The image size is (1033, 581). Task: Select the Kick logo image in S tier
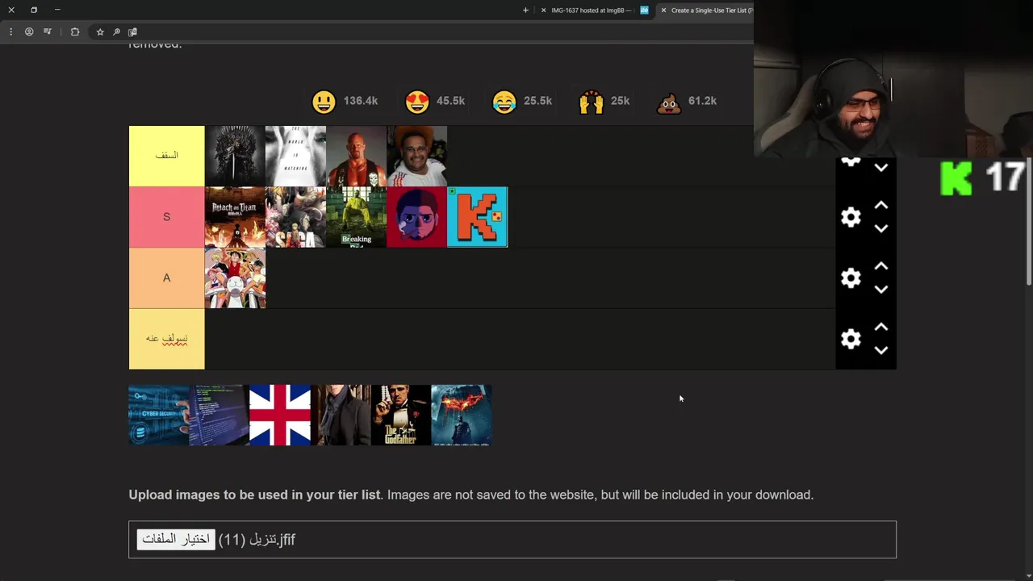[x=477, y=217]
